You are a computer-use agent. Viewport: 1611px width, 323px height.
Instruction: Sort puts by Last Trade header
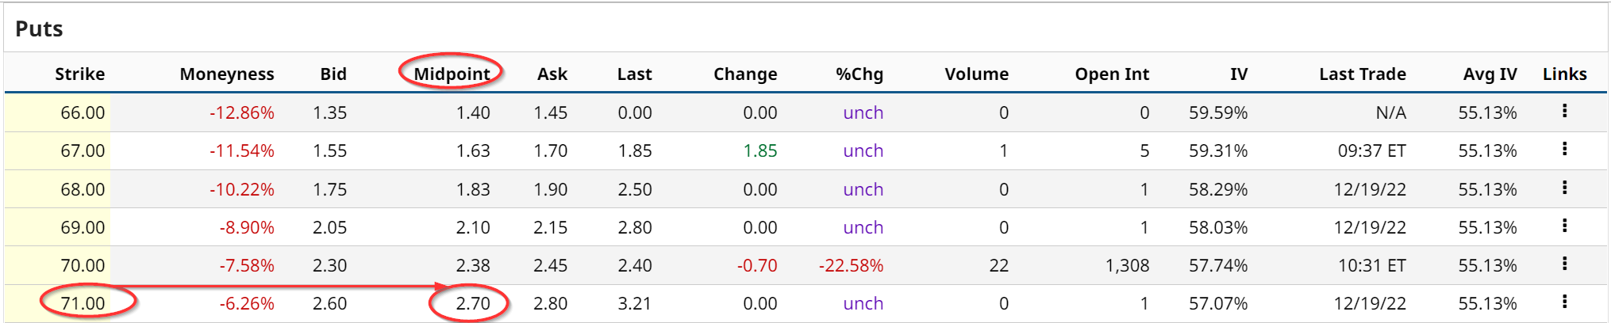(x=1362, y=74)
